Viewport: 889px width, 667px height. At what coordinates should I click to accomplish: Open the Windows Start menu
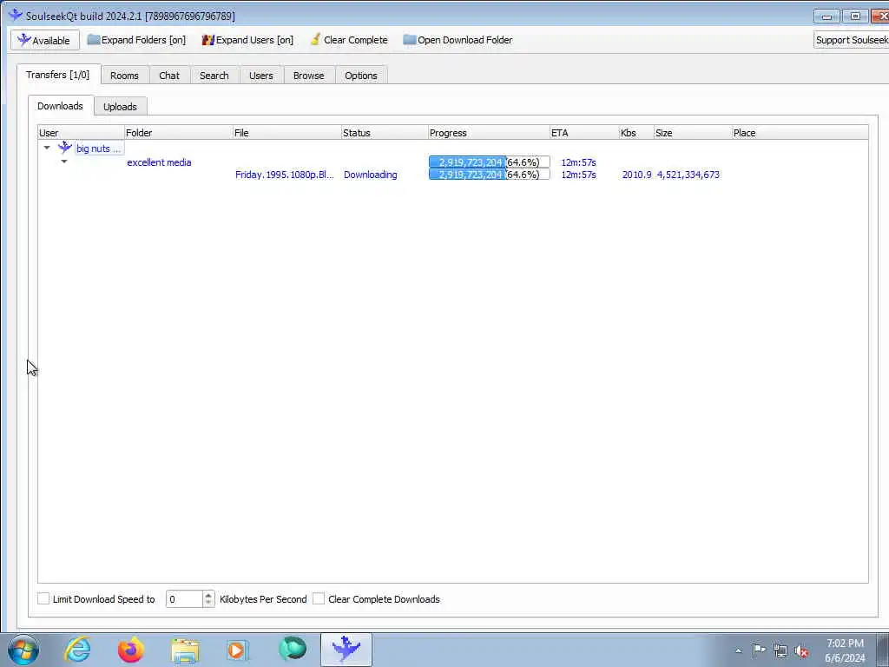tap(23, 650)
